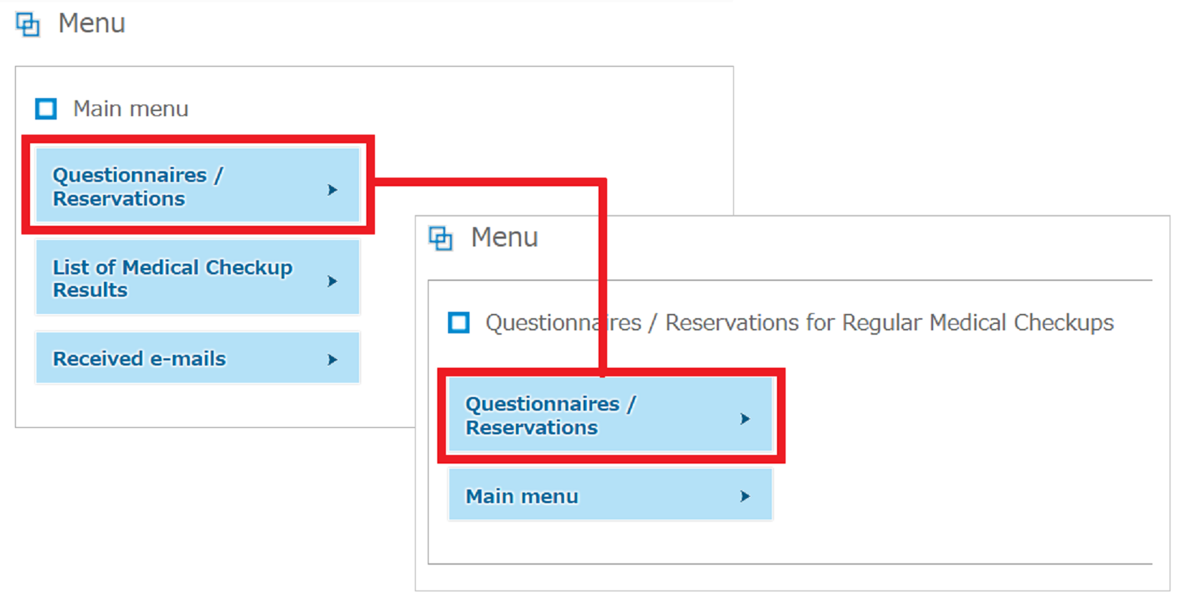The height and width of the screenshot is (602, 1179).
Task: Open List of Medical Checkup Results
Action: click(197, 277)
